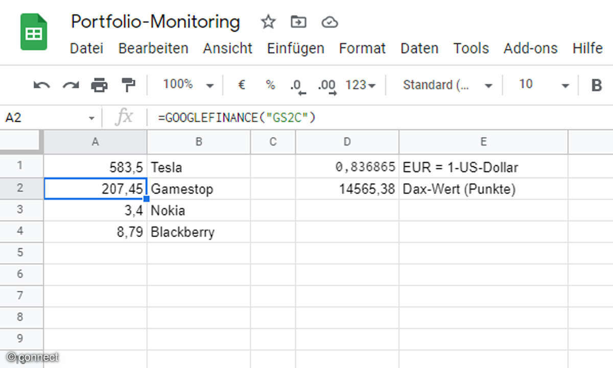The height and width of the screenshot is (368, 613).
Task: Select cell with value 583,5
Action: coord(96,167)
